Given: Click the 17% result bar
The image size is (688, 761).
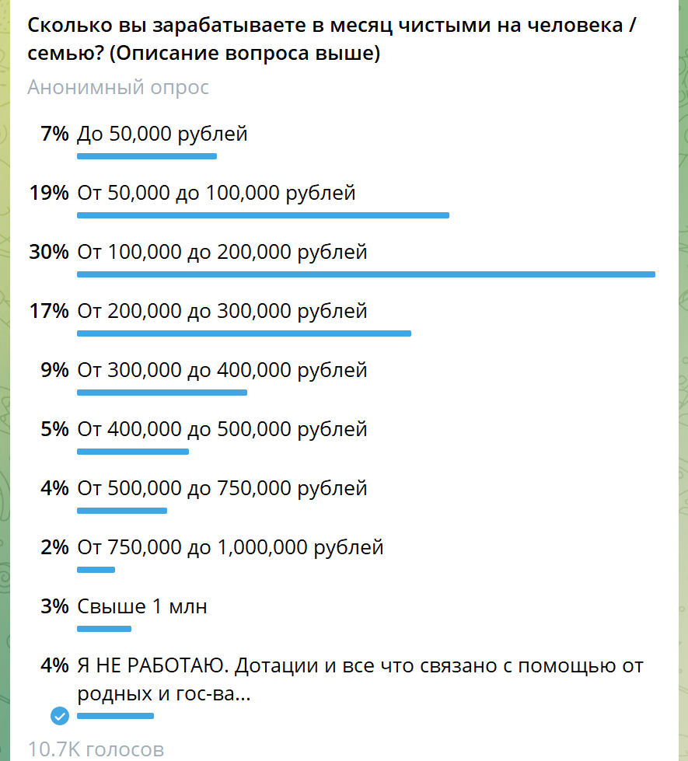Looking at the screenshot, I should [x=244, y=333].
